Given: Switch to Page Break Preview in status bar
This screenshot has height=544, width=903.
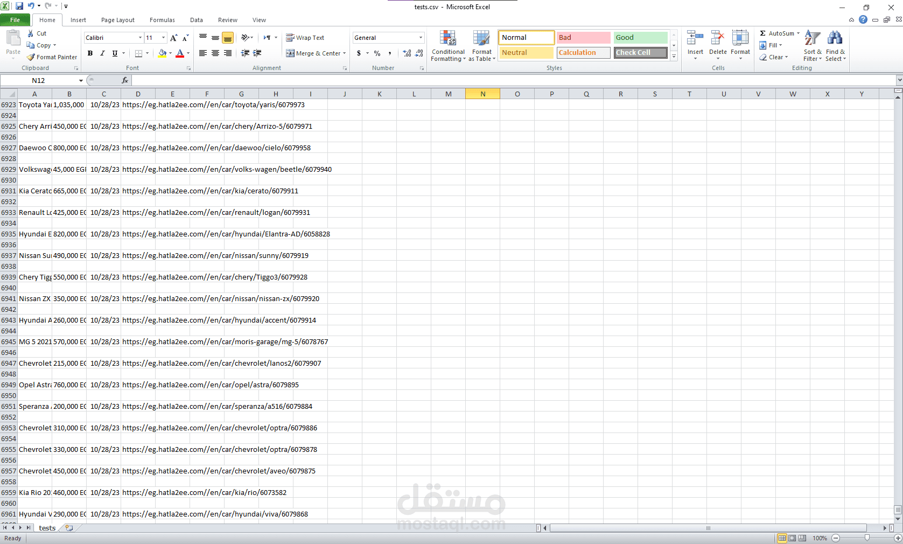Looking at the screenshot, I should point(802,538).
